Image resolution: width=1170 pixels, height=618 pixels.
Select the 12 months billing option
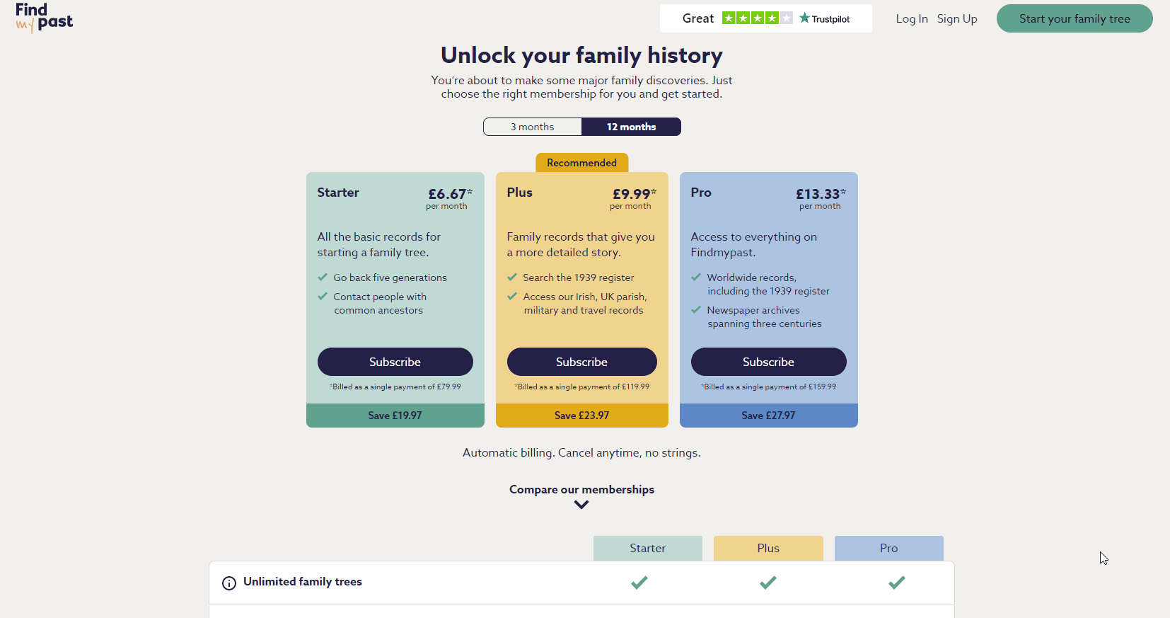(631, 127)
